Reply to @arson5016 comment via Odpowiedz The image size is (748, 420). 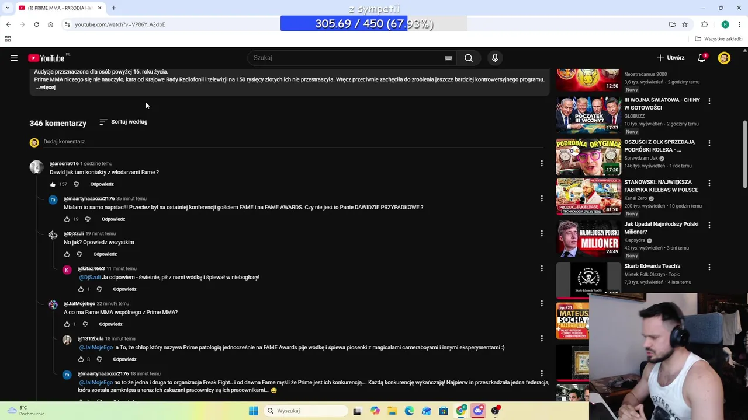[x=102, y=184]
